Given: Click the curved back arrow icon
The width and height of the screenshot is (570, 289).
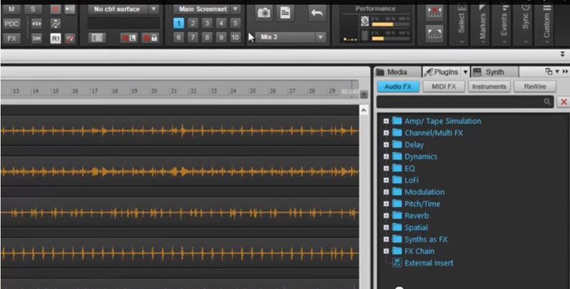Looking at the screenshot, I should tap(316, 13).
